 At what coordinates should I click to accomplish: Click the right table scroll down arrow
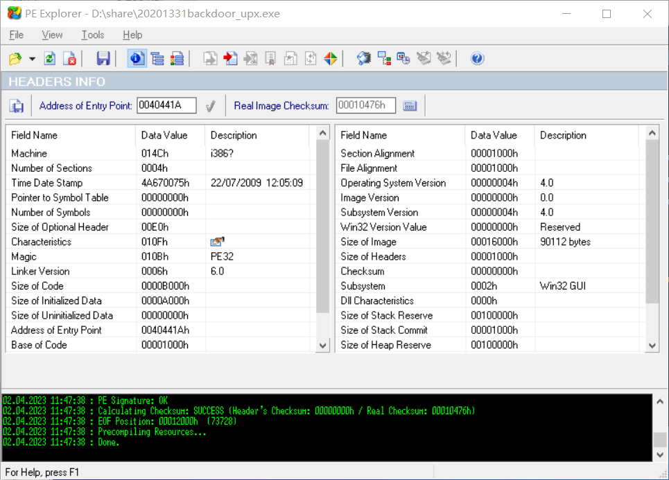point(652,346)
